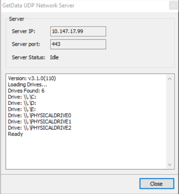Click the 'Server port:' label
Viewport: 179px width, 194px height.
(x=26, y=44)
